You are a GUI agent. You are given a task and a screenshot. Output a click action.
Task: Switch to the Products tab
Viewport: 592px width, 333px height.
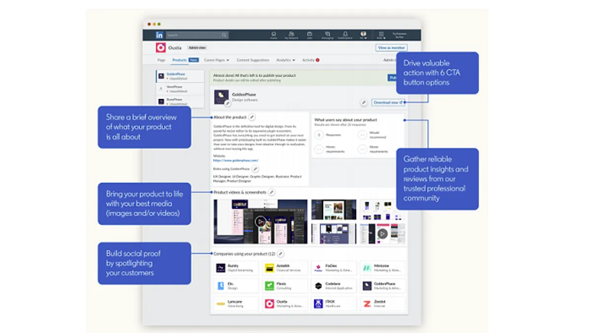click(x=180, y=60)
